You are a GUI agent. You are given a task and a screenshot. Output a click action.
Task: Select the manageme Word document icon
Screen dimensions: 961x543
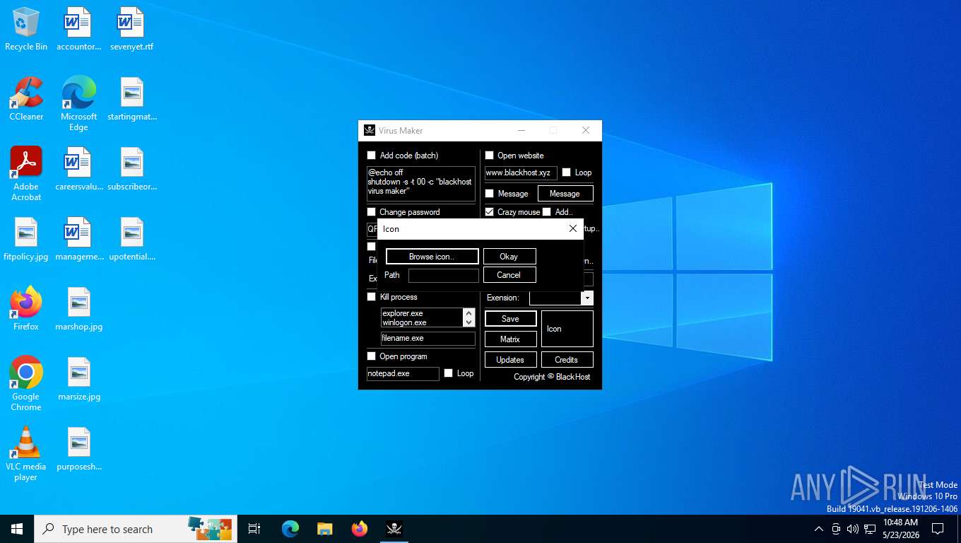(x=78, y=240)
